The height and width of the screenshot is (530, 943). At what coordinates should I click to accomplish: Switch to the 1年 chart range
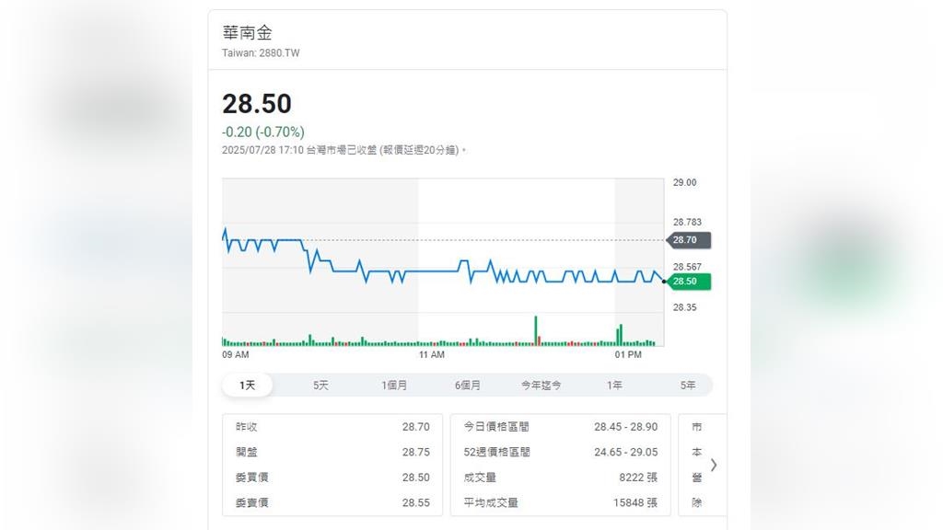[x=614, y=386]
